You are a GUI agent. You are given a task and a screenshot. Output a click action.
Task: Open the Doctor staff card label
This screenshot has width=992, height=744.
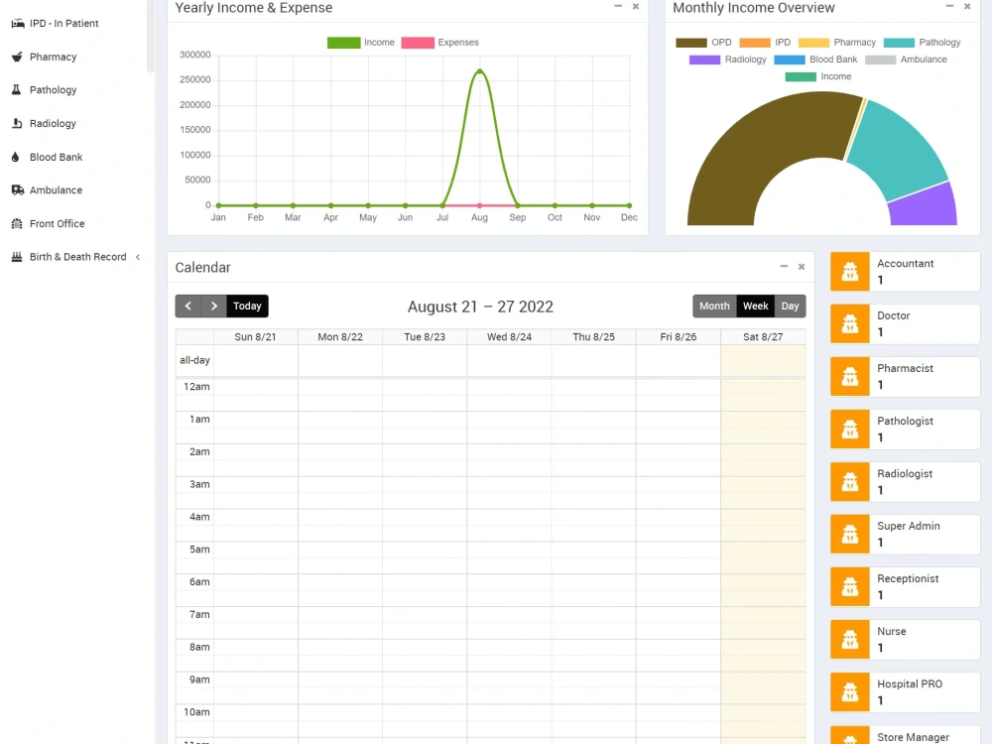click(894, 315)
